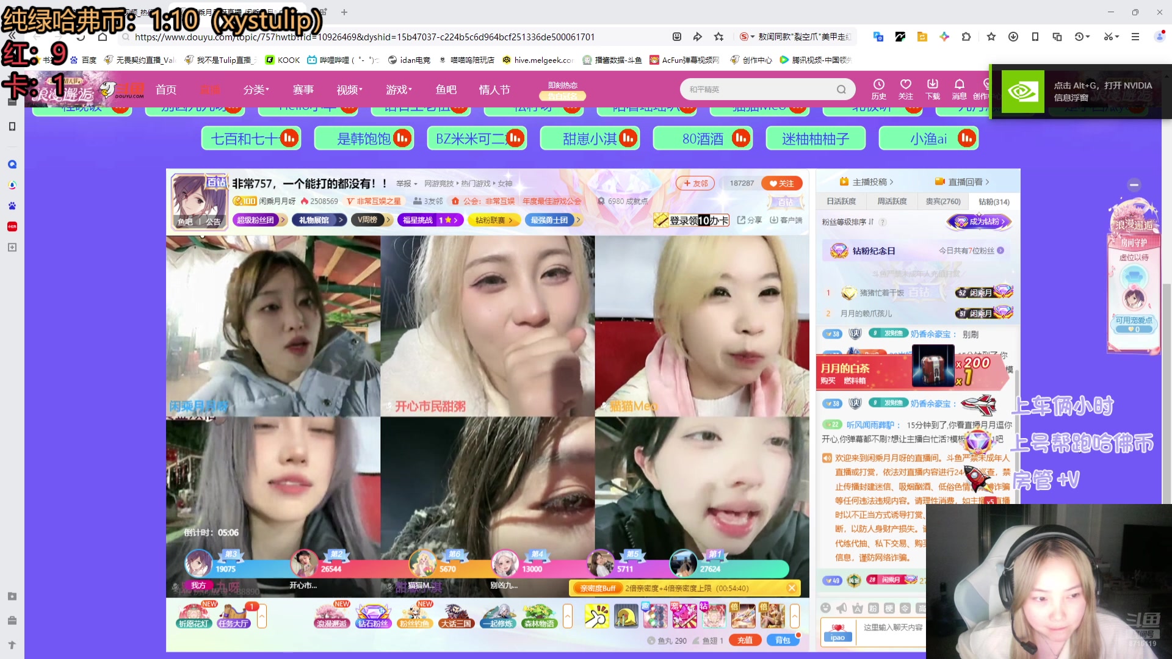Switch to the 贵宾(2760) tab
The width and height of the screenshot is (1172, 659).
tap(943, 201)
